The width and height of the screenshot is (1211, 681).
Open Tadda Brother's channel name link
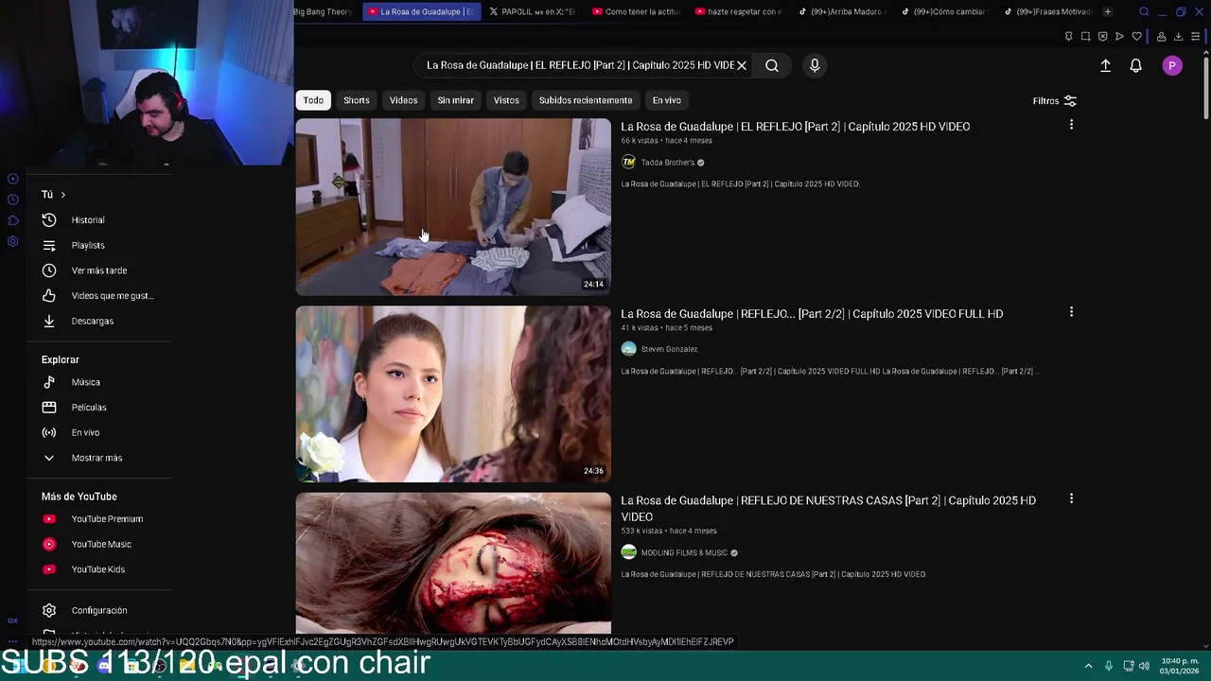coord(668,163)
